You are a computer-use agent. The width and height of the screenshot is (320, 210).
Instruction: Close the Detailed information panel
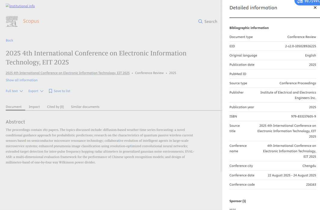point(315,8)
